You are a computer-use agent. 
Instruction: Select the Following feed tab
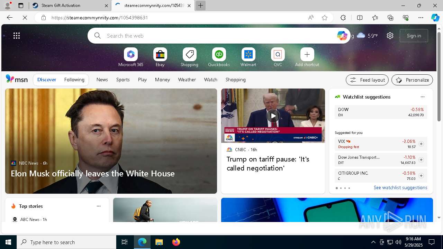tap(74, 80)
